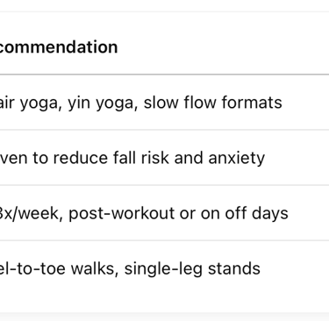Click the word 'post-workout'
The height and width of the screenshot is (321, 329).
tap(122, 213)
